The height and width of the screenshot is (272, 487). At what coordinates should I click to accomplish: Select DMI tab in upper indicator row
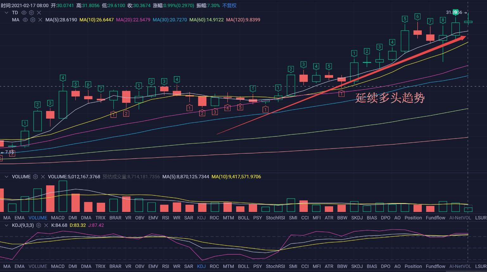(x=73, y=218)
